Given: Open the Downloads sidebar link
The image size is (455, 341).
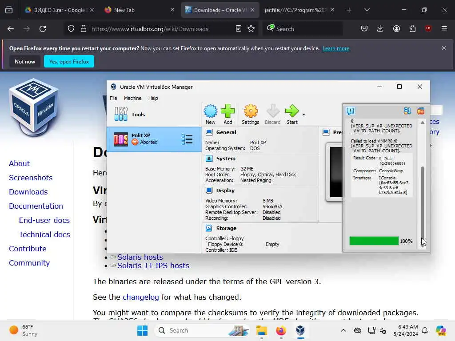Looking at the screenshot, I should coord(28,192).
